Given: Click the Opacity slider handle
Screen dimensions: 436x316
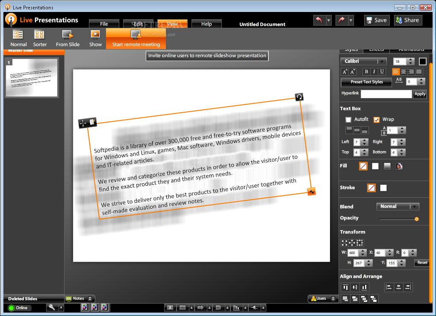Looking at the screenshot, I should [x=416, y=219].
